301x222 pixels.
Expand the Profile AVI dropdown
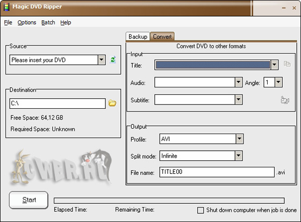(239, 139)
